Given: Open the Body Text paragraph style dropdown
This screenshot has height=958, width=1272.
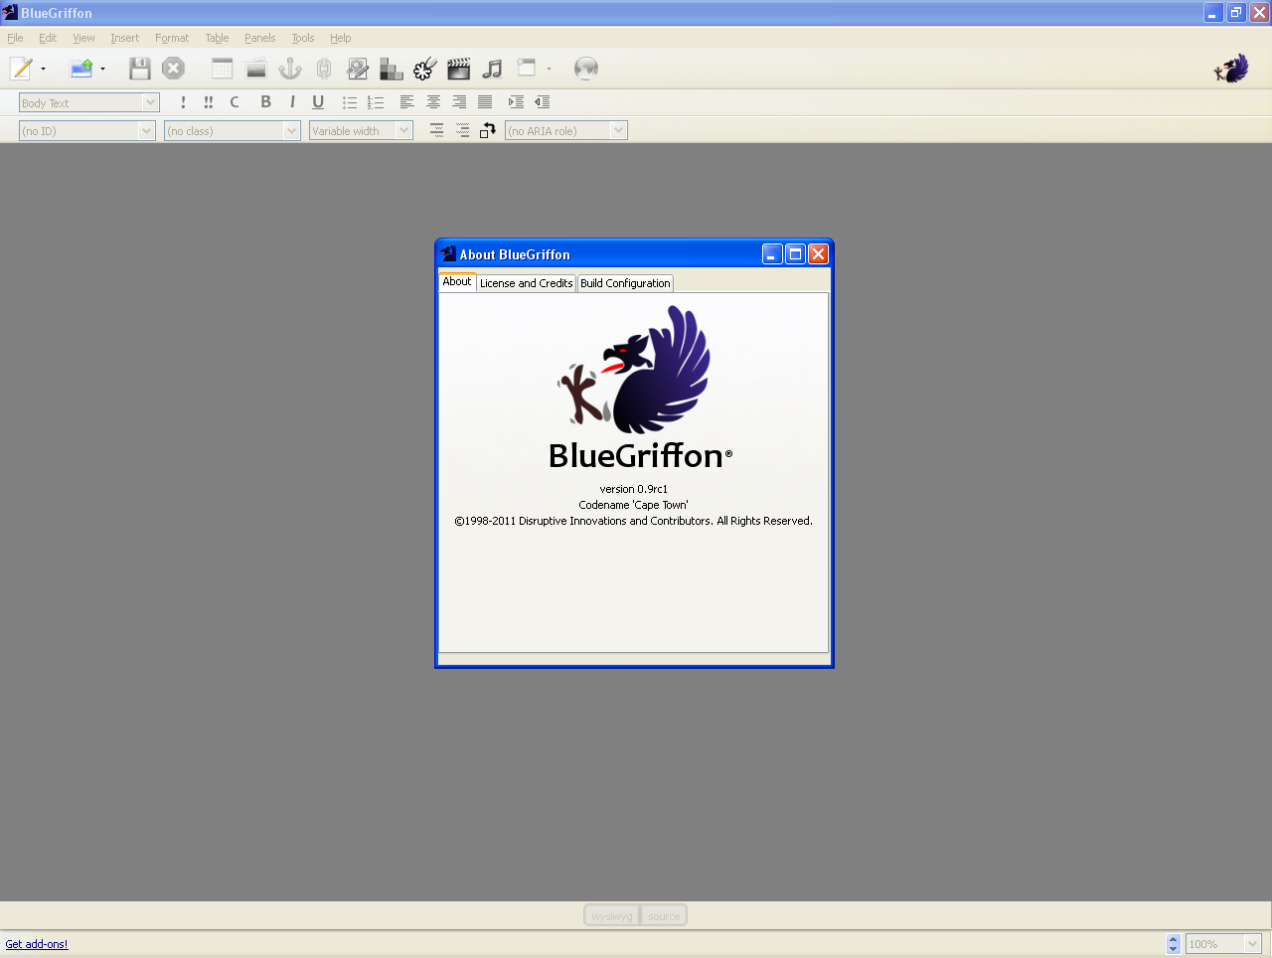Looking at the screenshot, I should tap(87, 101).
